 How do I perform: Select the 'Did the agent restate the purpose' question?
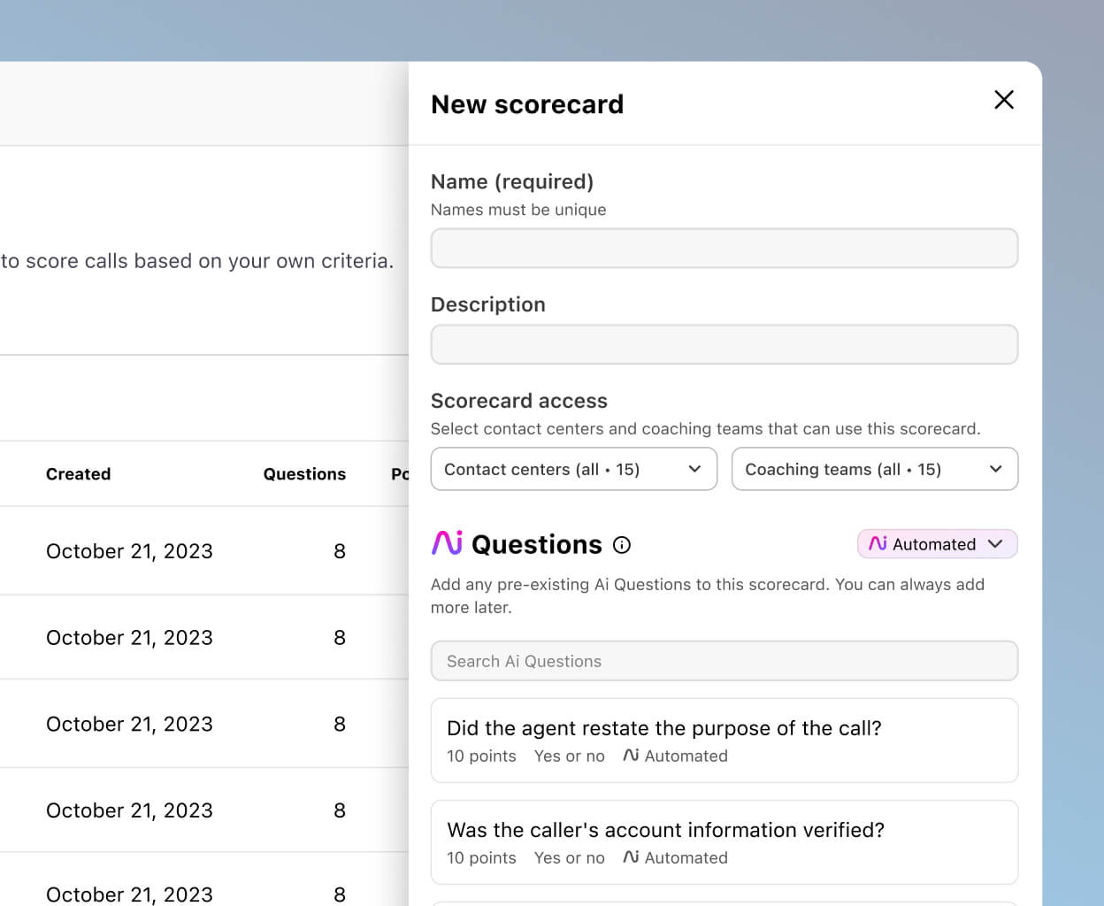724,741
